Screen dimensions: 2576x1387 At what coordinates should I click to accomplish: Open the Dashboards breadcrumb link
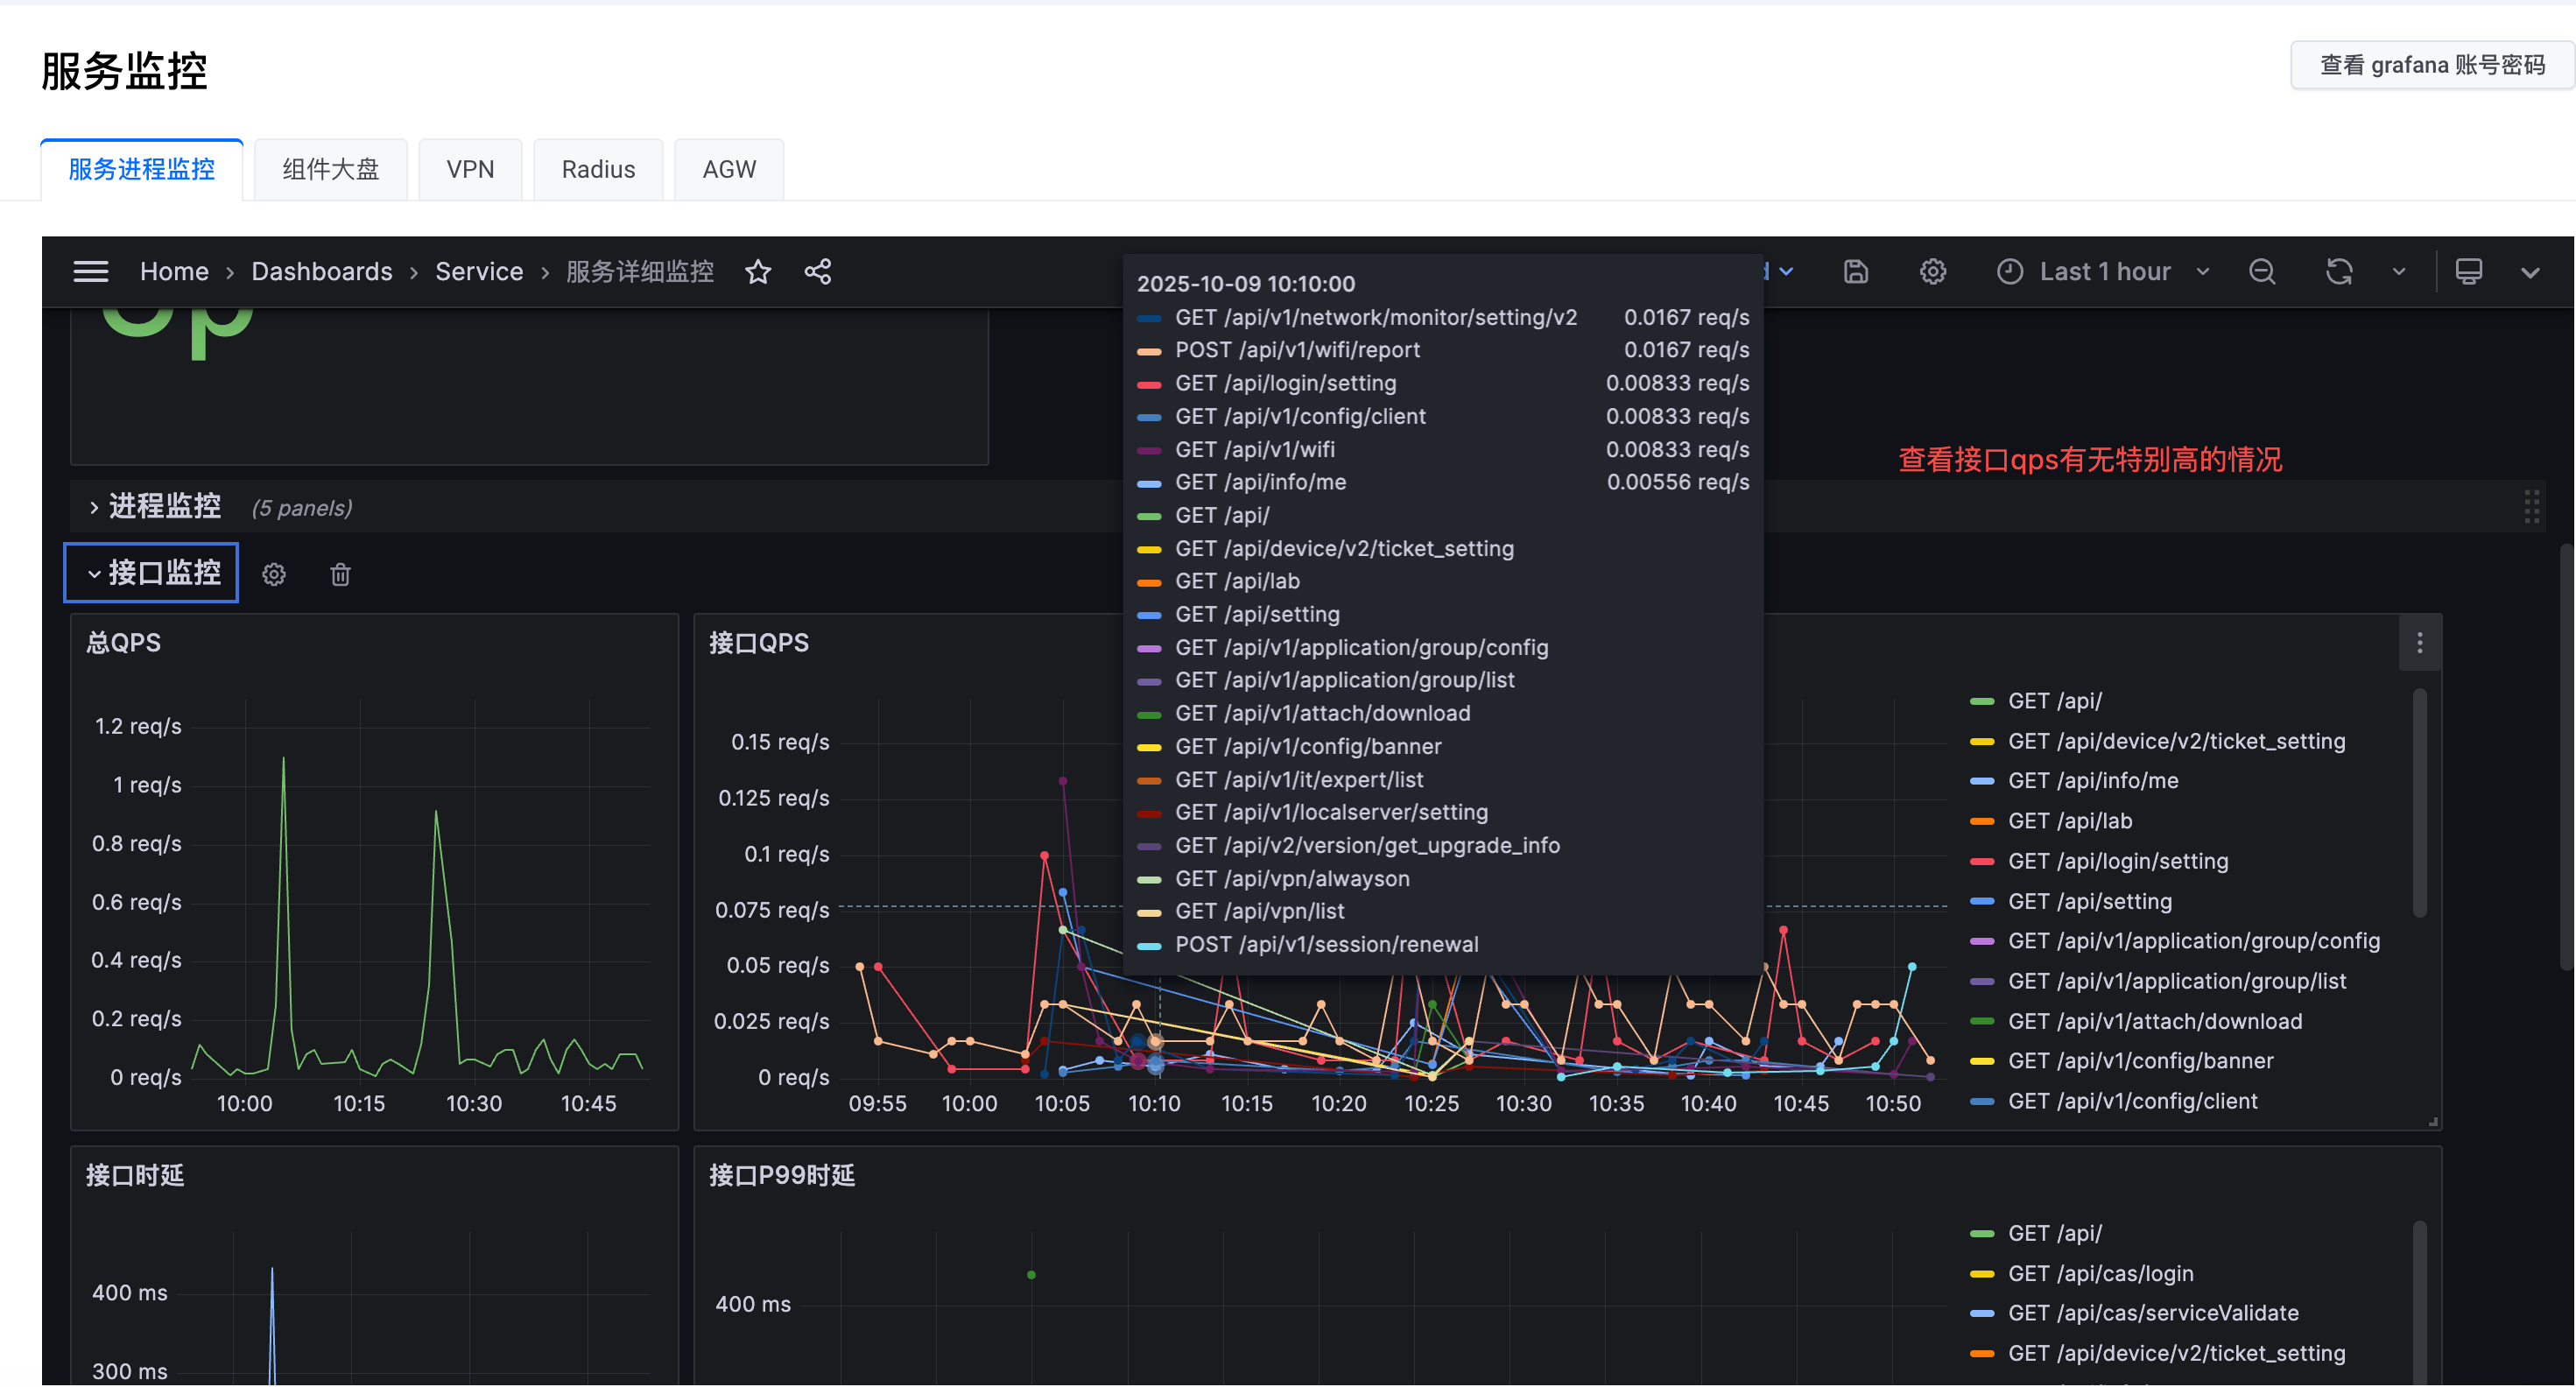pos(321,271)
